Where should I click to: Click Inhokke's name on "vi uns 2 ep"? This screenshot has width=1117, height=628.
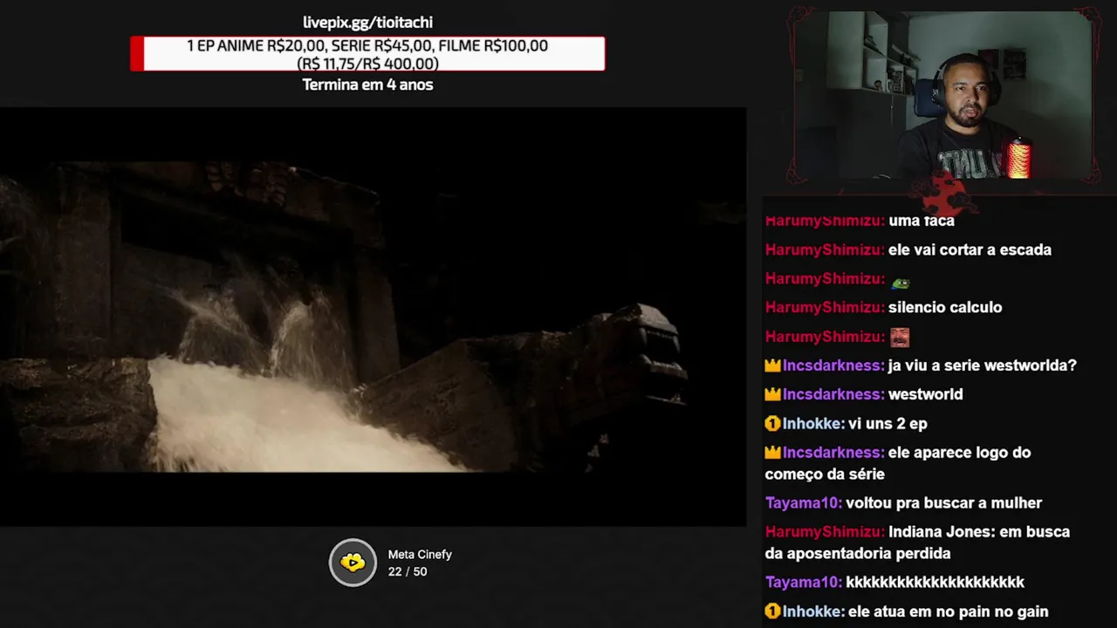click(813, 424)
